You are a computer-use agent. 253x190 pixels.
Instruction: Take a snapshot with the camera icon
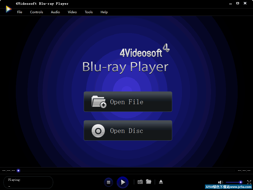point(140,182)
